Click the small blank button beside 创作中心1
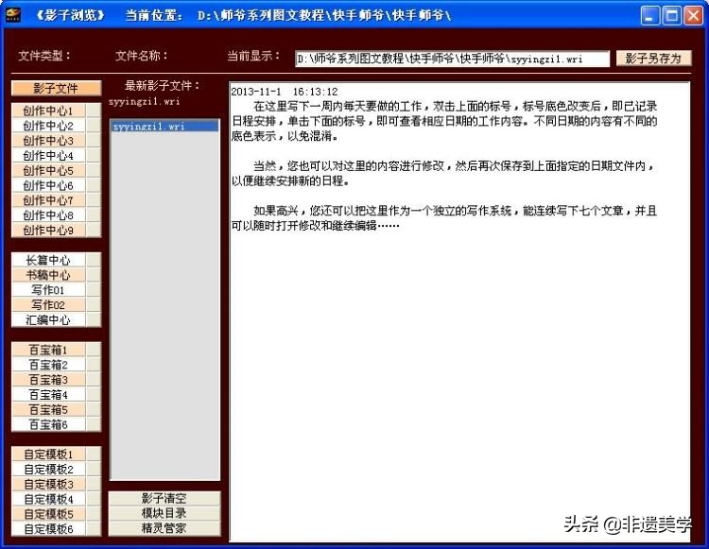Screen dimensions: 709x549 click(x=94, y=111)
